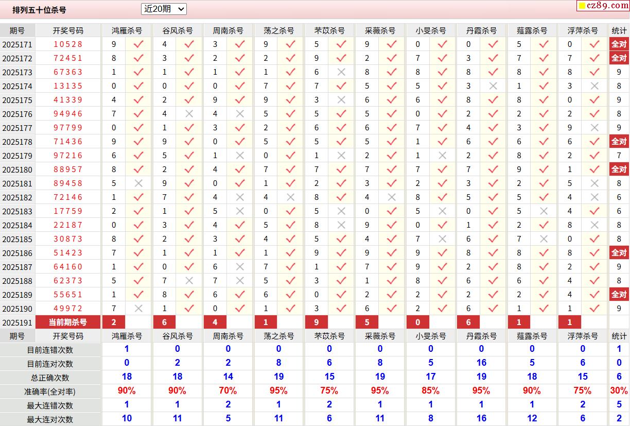
Task: Click 鸿雁's current kill number 2 in row 2025191
Action: tap(114, 322)
